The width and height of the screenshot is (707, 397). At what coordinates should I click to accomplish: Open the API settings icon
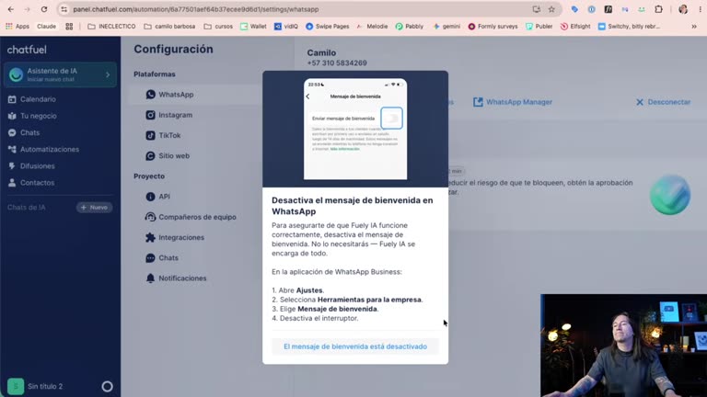point(151,197)
